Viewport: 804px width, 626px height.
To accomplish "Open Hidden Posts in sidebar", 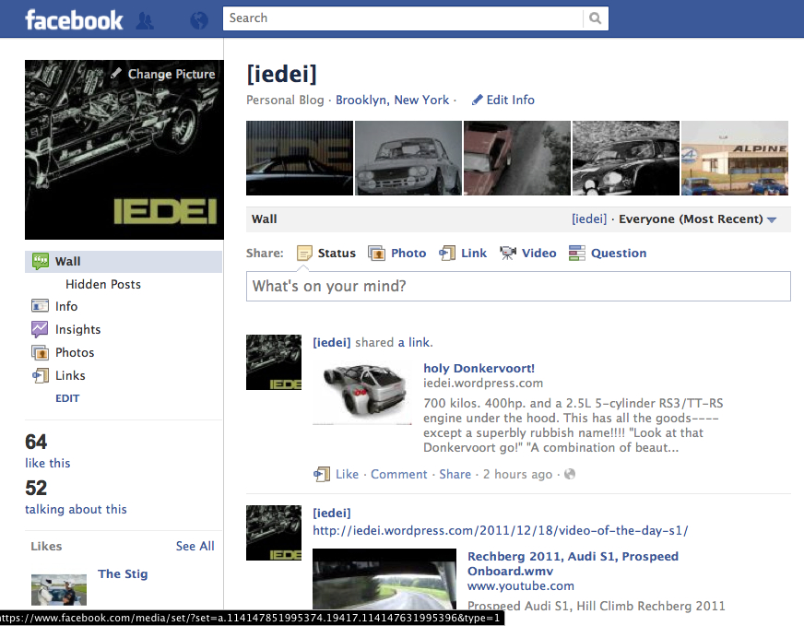I will pos(102,284).
